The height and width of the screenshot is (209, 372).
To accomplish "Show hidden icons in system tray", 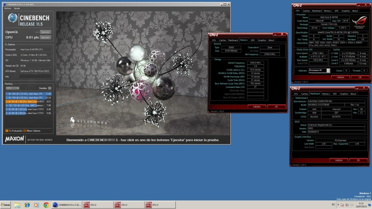I will coord(338,205).
